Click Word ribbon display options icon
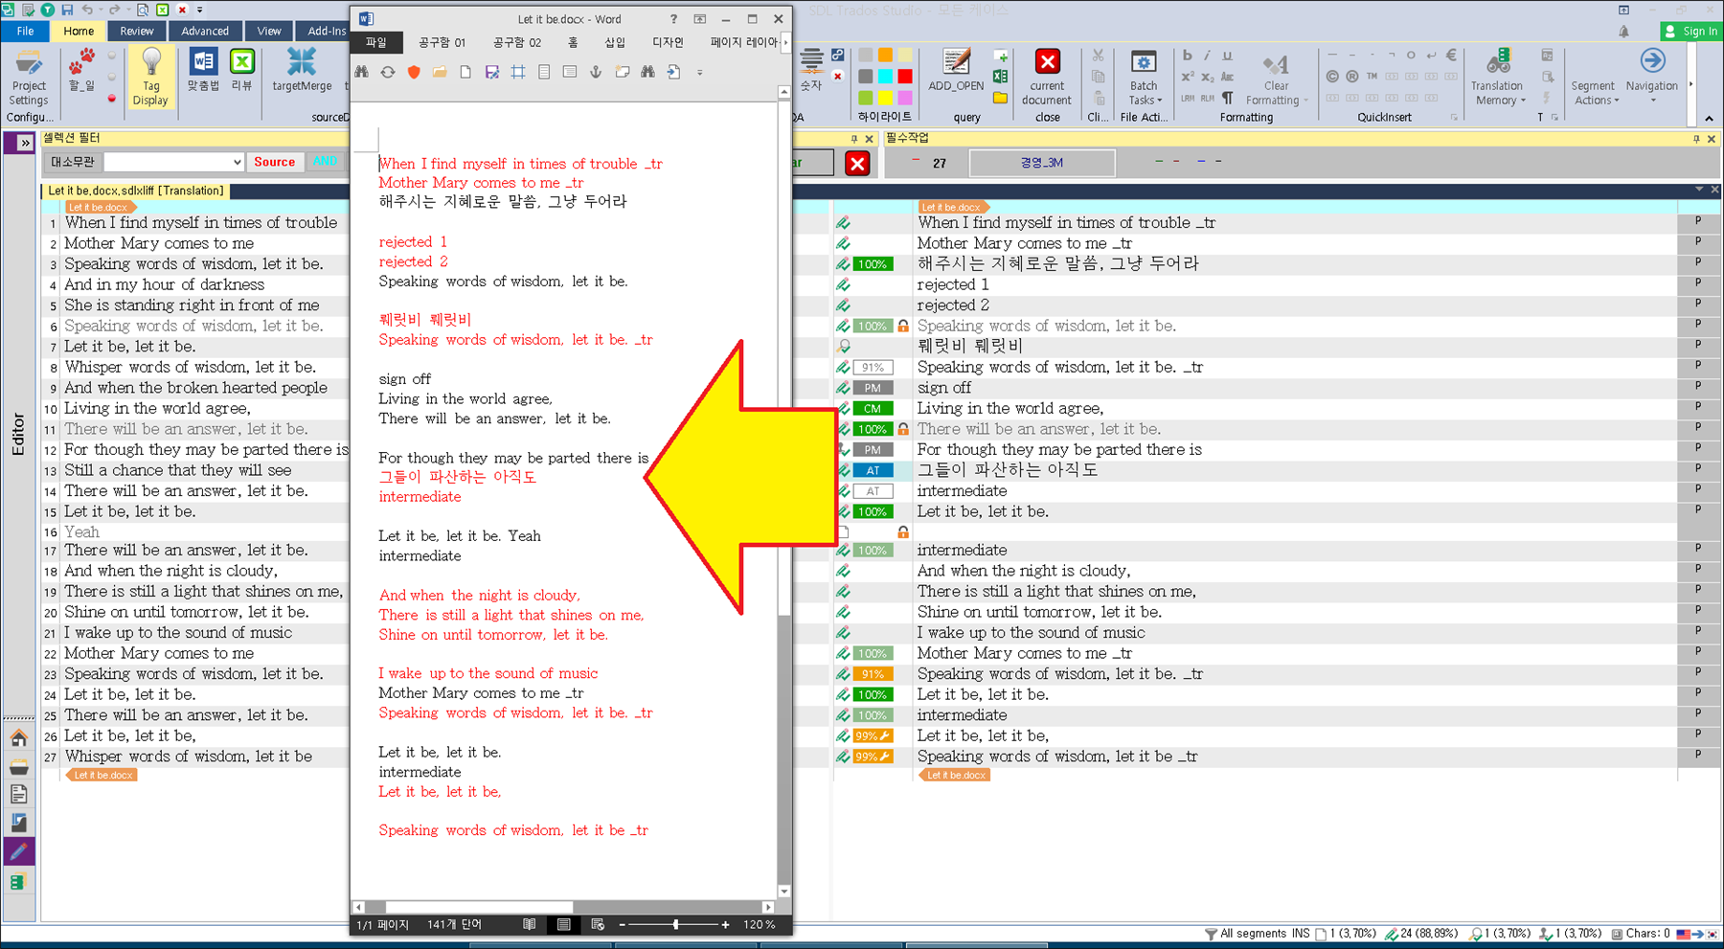 (x=700, y=19)
